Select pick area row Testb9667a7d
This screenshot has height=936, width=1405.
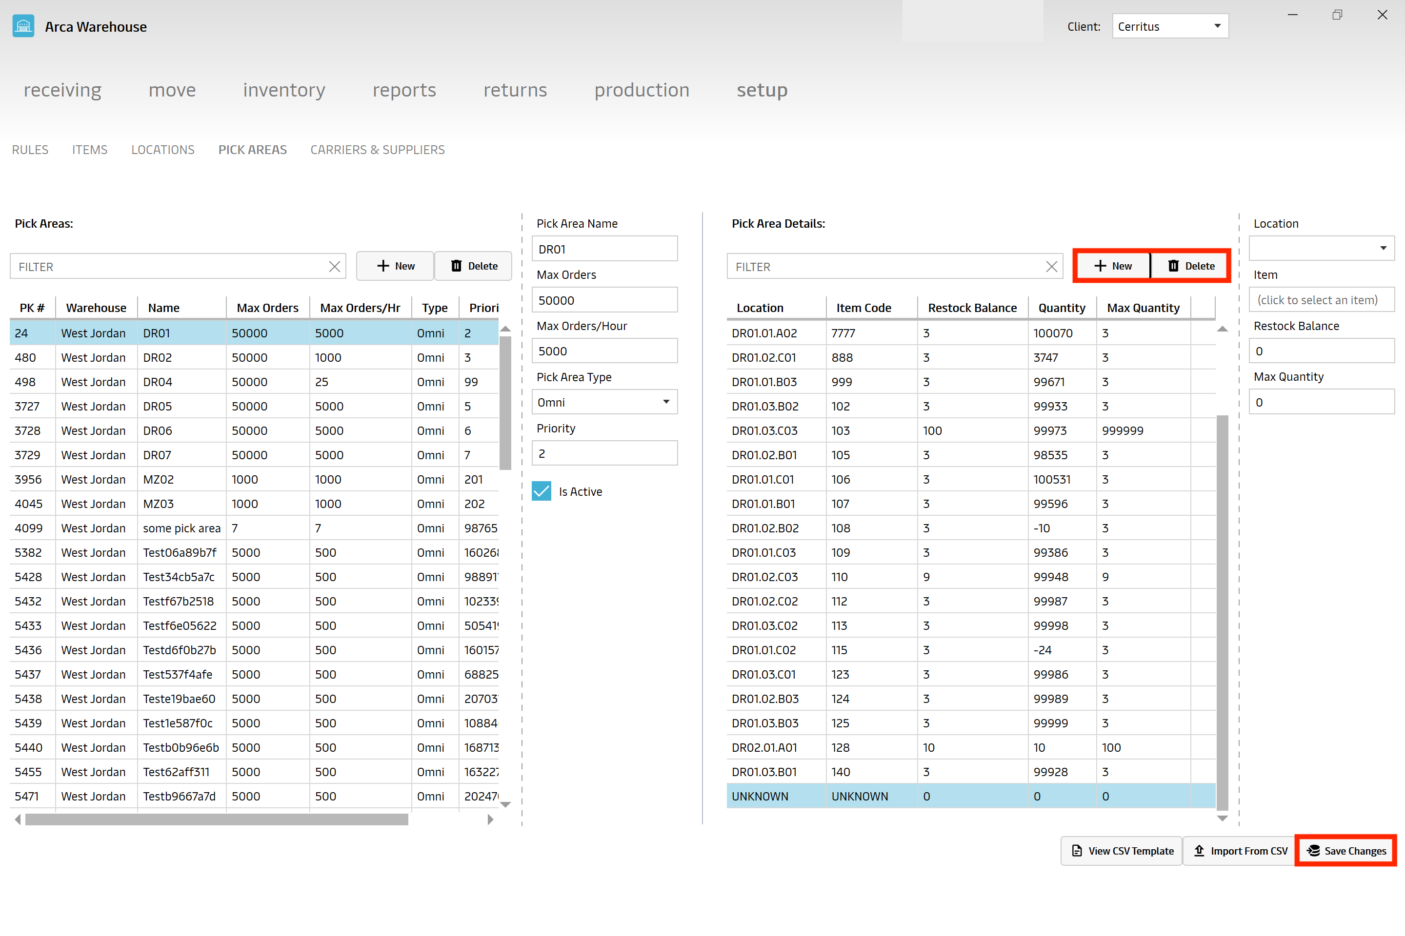254,796
